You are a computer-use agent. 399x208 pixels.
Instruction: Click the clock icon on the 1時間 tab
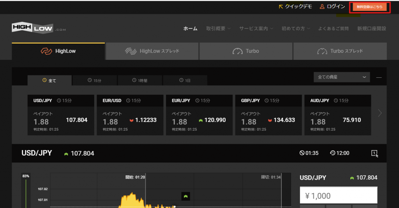click(134, 80)
